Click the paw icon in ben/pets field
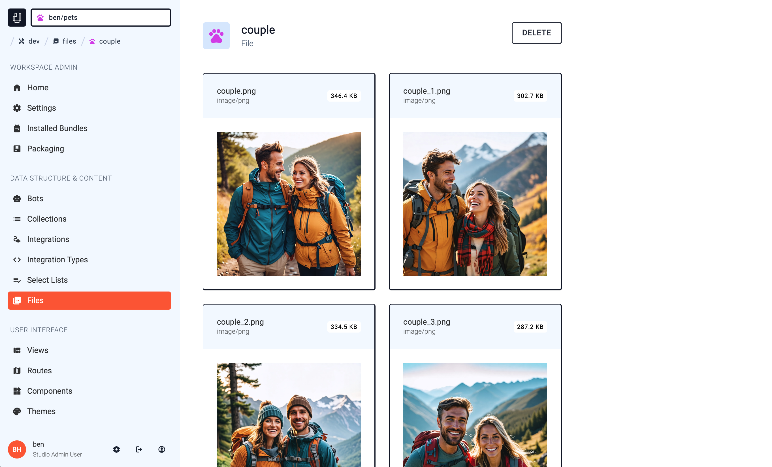772x467 pixels. coord(40,18)
